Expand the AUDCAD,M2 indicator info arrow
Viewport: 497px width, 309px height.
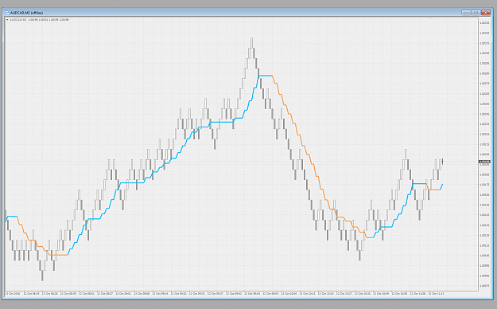(7, 20)
